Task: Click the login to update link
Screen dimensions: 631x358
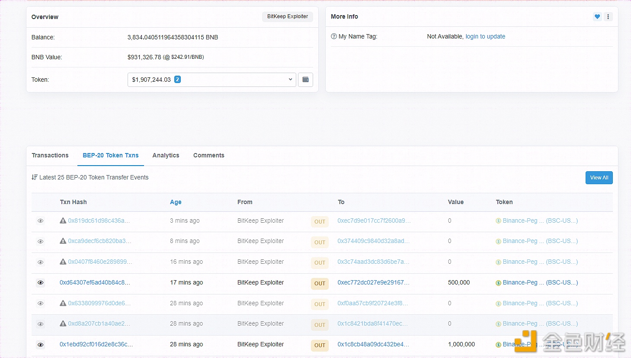Action: pos(485,36)
